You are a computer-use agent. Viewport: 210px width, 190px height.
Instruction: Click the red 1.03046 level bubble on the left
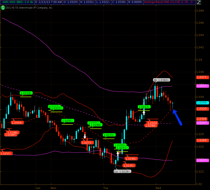click(17, 123)
